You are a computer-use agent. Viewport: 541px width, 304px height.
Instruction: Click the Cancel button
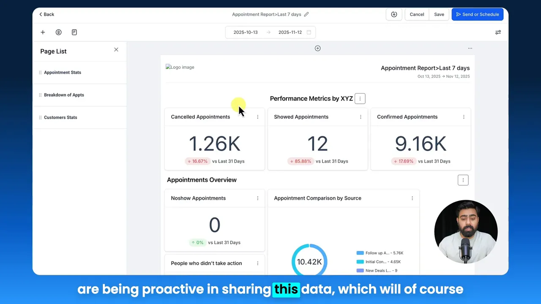click(x=417, y=14)
